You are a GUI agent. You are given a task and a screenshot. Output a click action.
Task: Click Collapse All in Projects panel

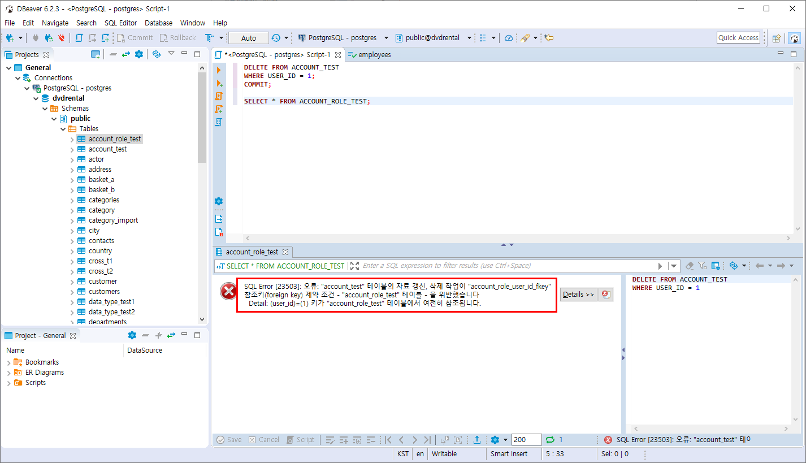pyautogui.click(x=113, y=54)
